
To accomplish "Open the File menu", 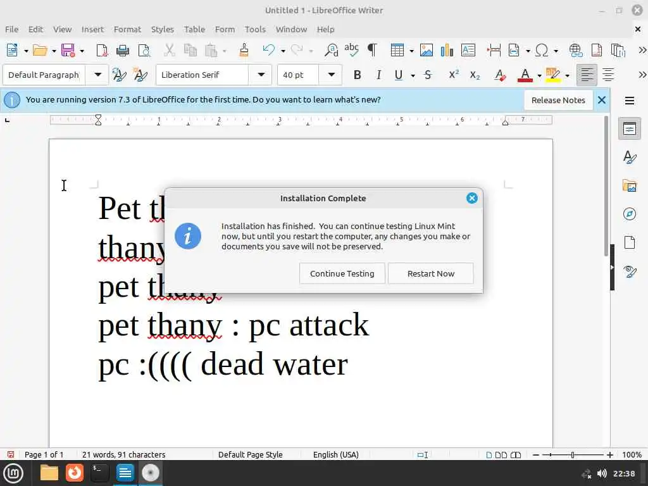I will point(11,29).
